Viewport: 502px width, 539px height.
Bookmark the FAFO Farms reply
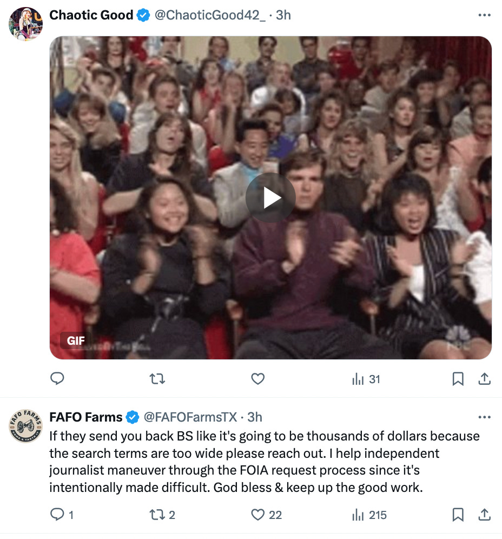tap(458, 515)
